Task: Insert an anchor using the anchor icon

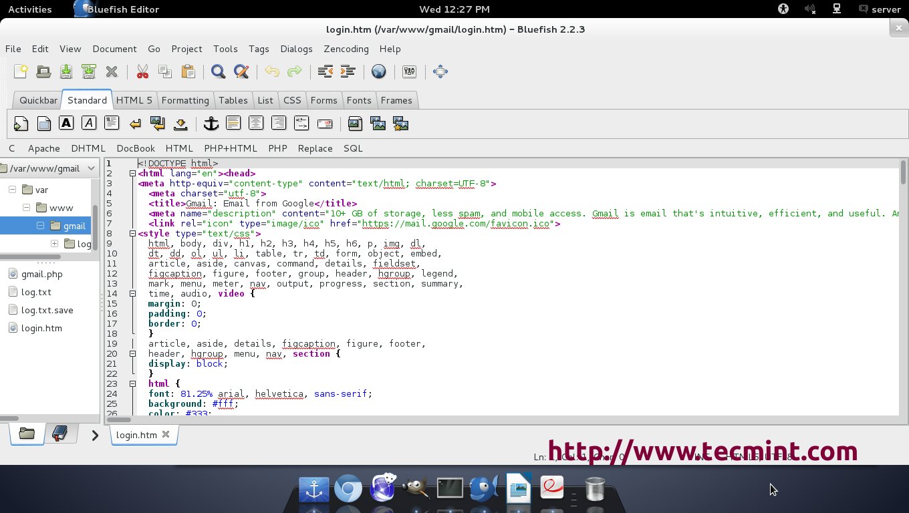Action: tap(211, 124)
